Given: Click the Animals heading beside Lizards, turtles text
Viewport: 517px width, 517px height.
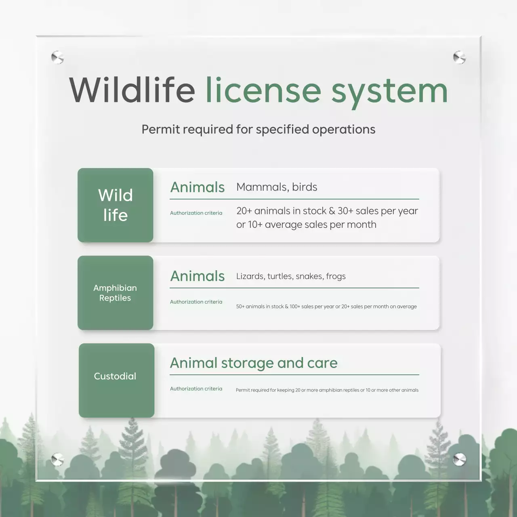Looking at the screenshot, I should tap(197, 276).
